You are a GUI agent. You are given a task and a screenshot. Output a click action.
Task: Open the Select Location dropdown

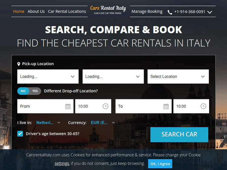178,77
